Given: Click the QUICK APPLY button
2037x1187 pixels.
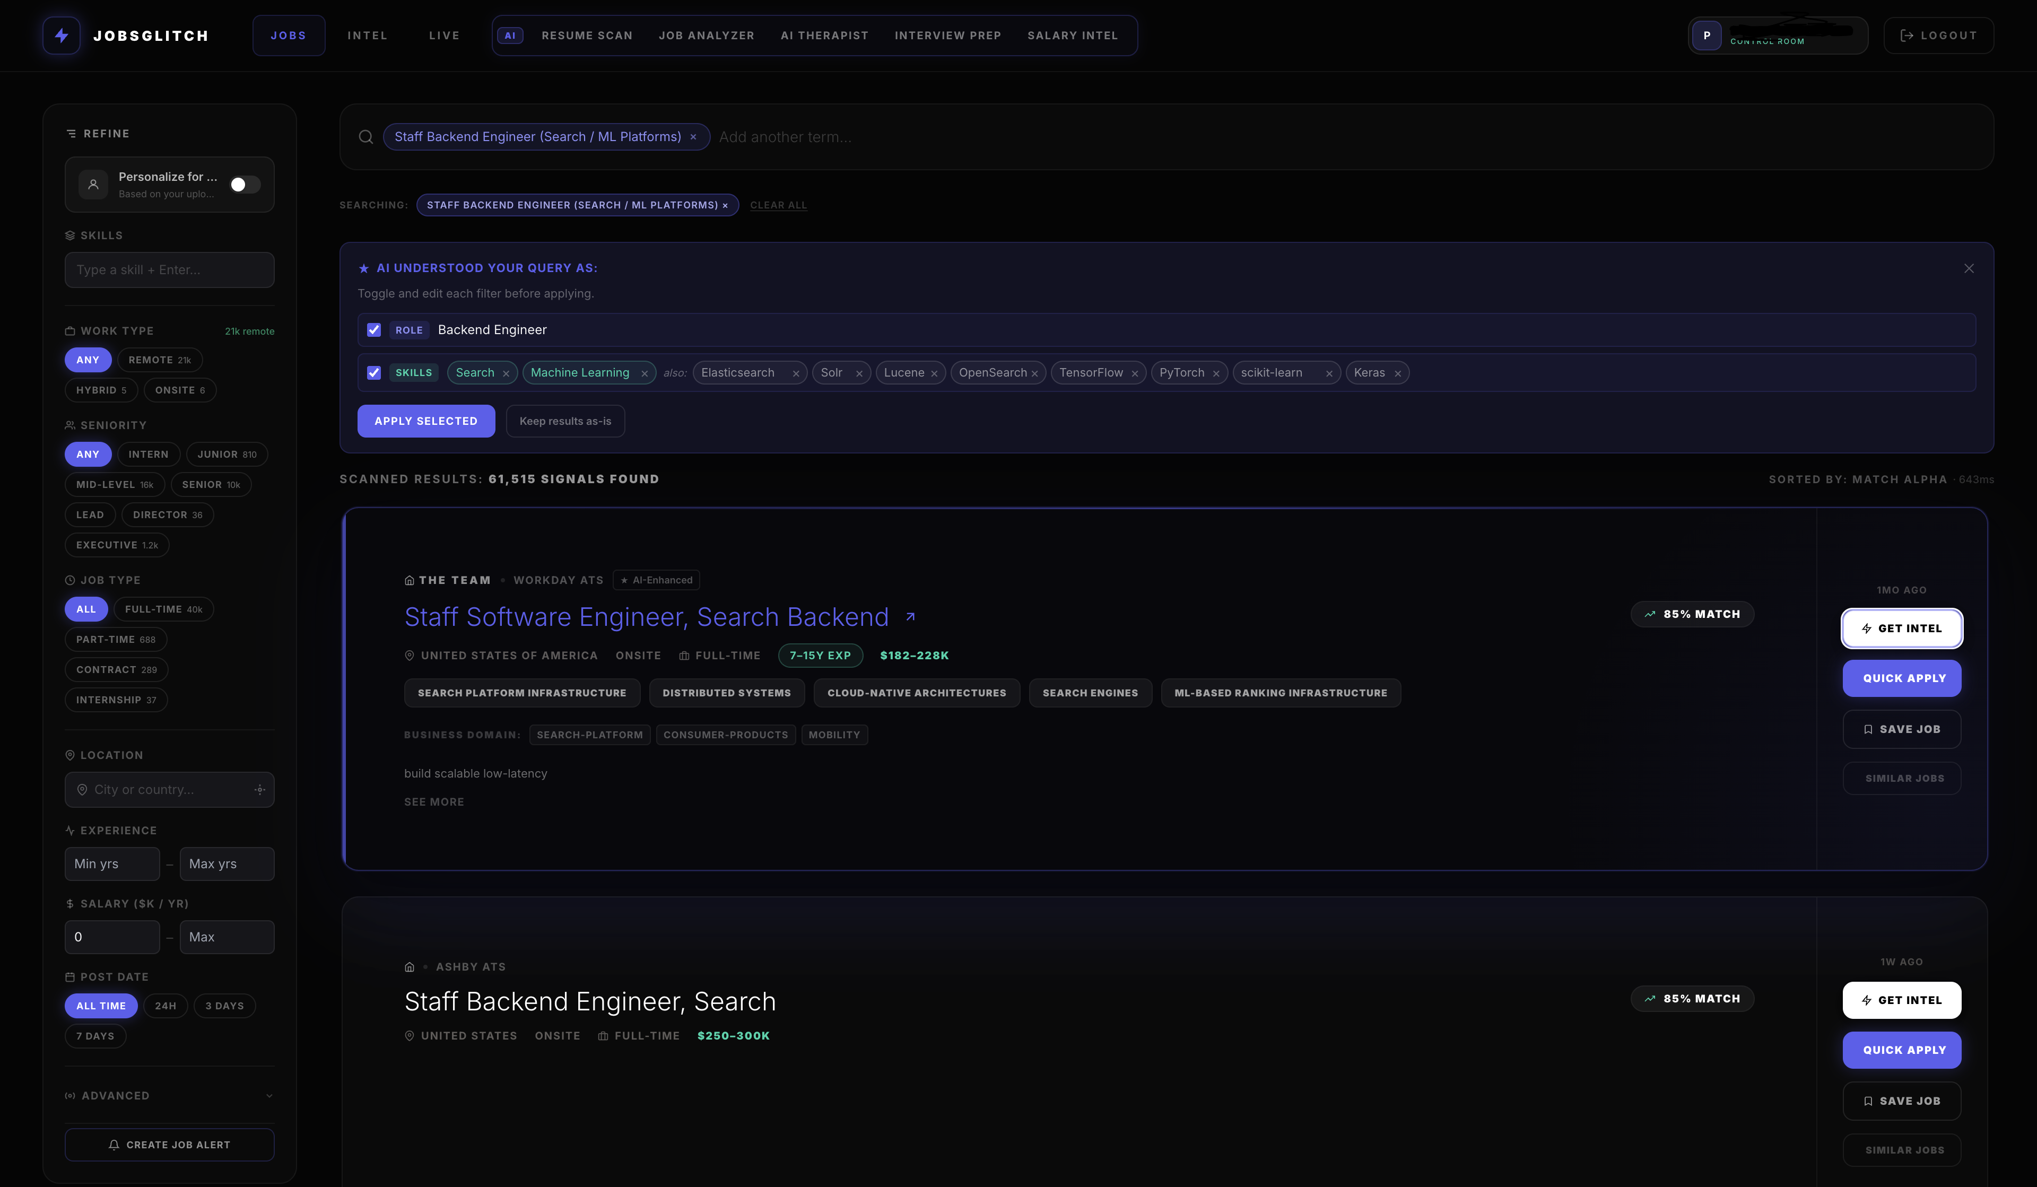Looking at the screenshot, I should pyautogui.click(x=1901, y=678).
